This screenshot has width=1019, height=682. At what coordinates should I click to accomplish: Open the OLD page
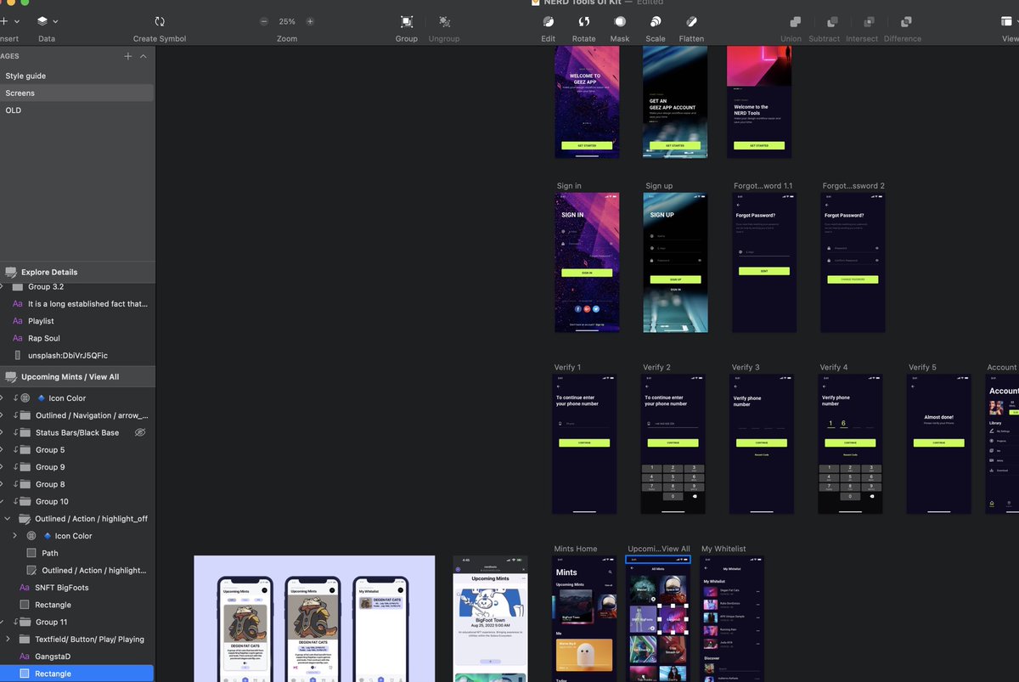(x=14, y=110)
